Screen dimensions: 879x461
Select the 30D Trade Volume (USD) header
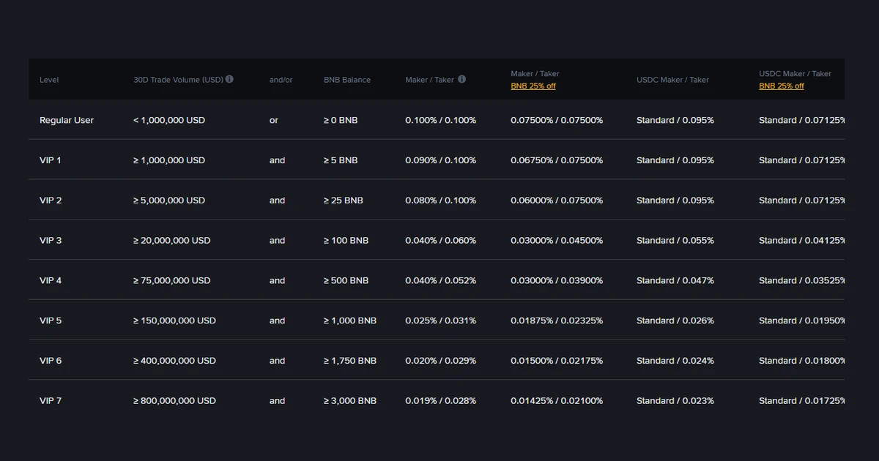(178, 80)
